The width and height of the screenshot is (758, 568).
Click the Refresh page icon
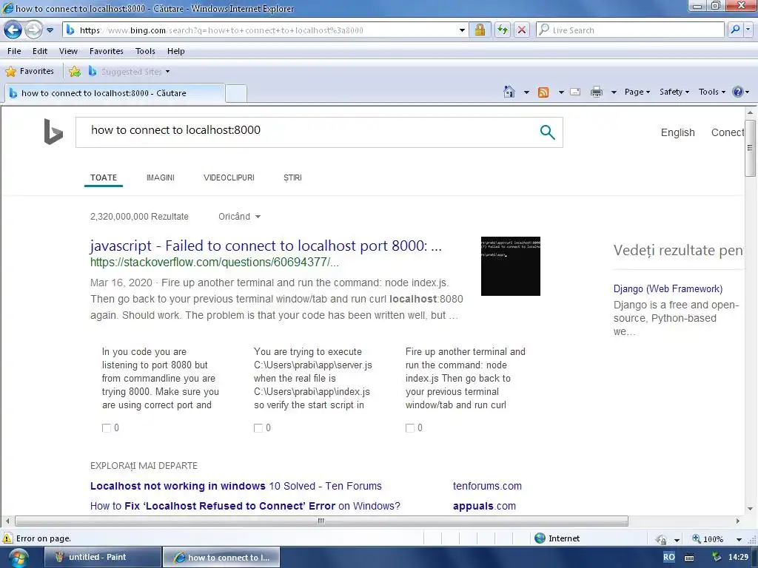(x=503, y=30)
